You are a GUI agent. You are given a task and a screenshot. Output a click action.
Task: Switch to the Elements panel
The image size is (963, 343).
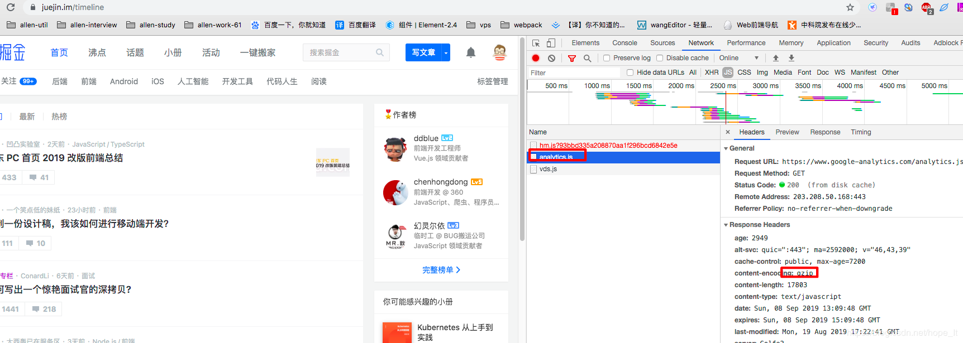(585, 43)
